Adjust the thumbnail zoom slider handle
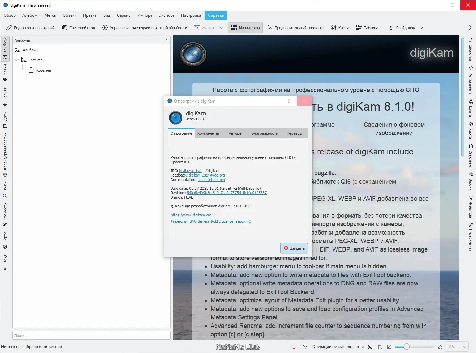Viewport: 476px width, 353px height. tap(406, 347)
